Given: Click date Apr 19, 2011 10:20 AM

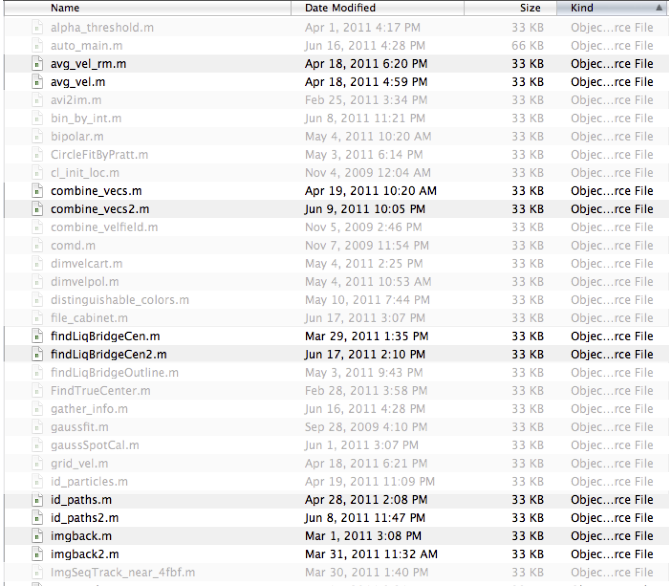Looking at the screenshot, I should (x=371, y=191).
